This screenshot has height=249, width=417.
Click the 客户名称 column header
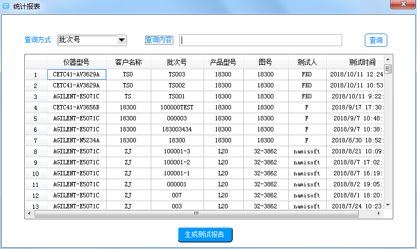[128, 62]
